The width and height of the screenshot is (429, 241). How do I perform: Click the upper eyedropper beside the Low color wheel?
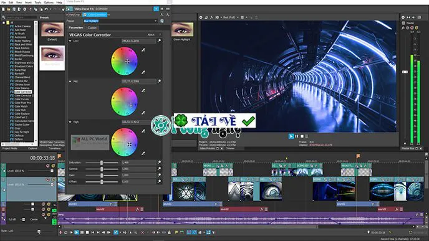(x=143, y=50)
